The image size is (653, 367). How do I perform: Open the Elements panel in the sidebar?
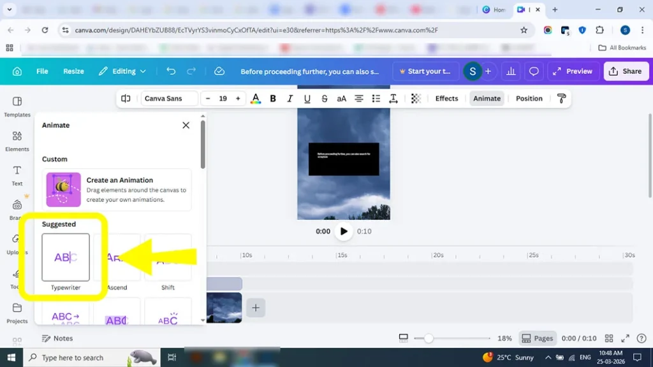pyautogui.click(x=16, y=141)
